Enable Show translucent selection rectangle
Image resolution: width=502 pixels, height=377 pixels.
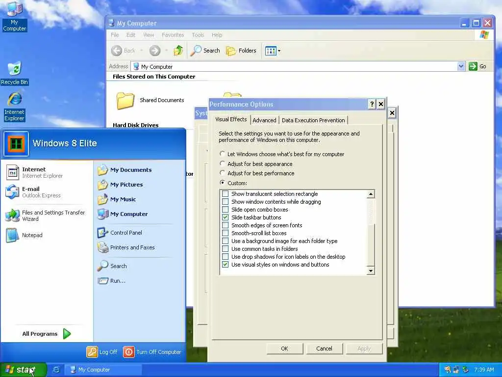coord(226,193)
